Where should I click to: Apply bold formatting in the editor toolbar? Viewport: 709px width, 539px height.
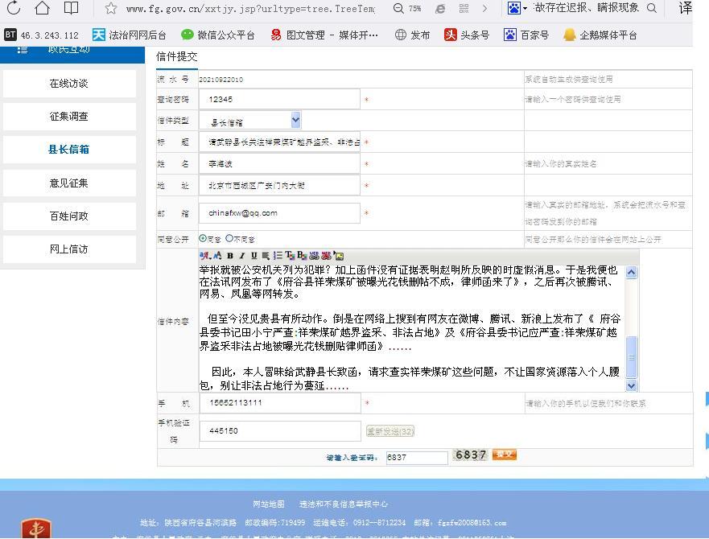pos(229,256)
